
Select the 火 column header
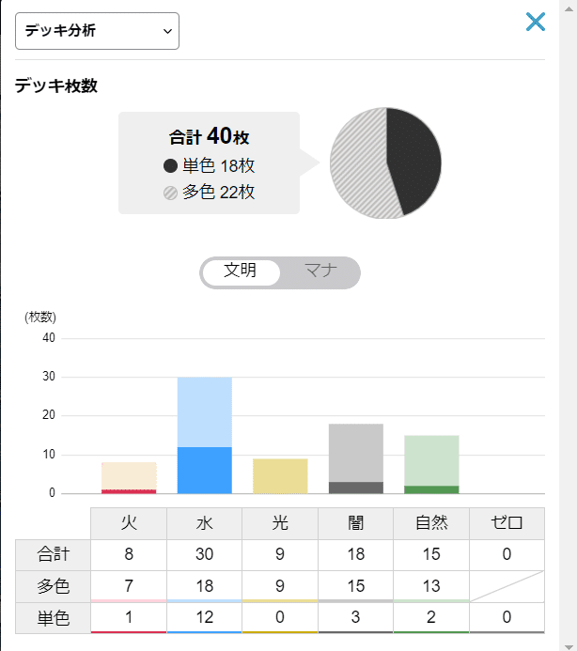click(129, 523)
